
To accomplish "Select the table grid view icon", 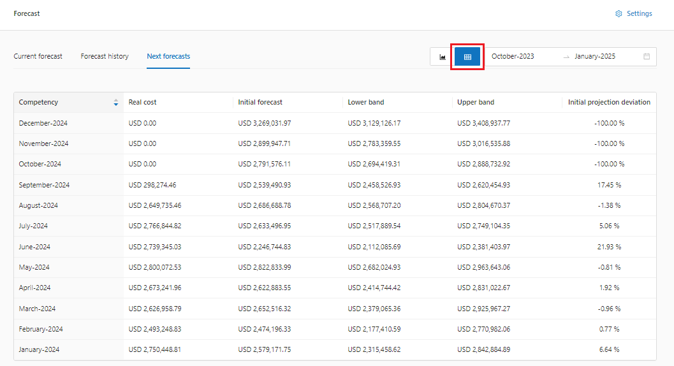I will [x=467, y=57].
